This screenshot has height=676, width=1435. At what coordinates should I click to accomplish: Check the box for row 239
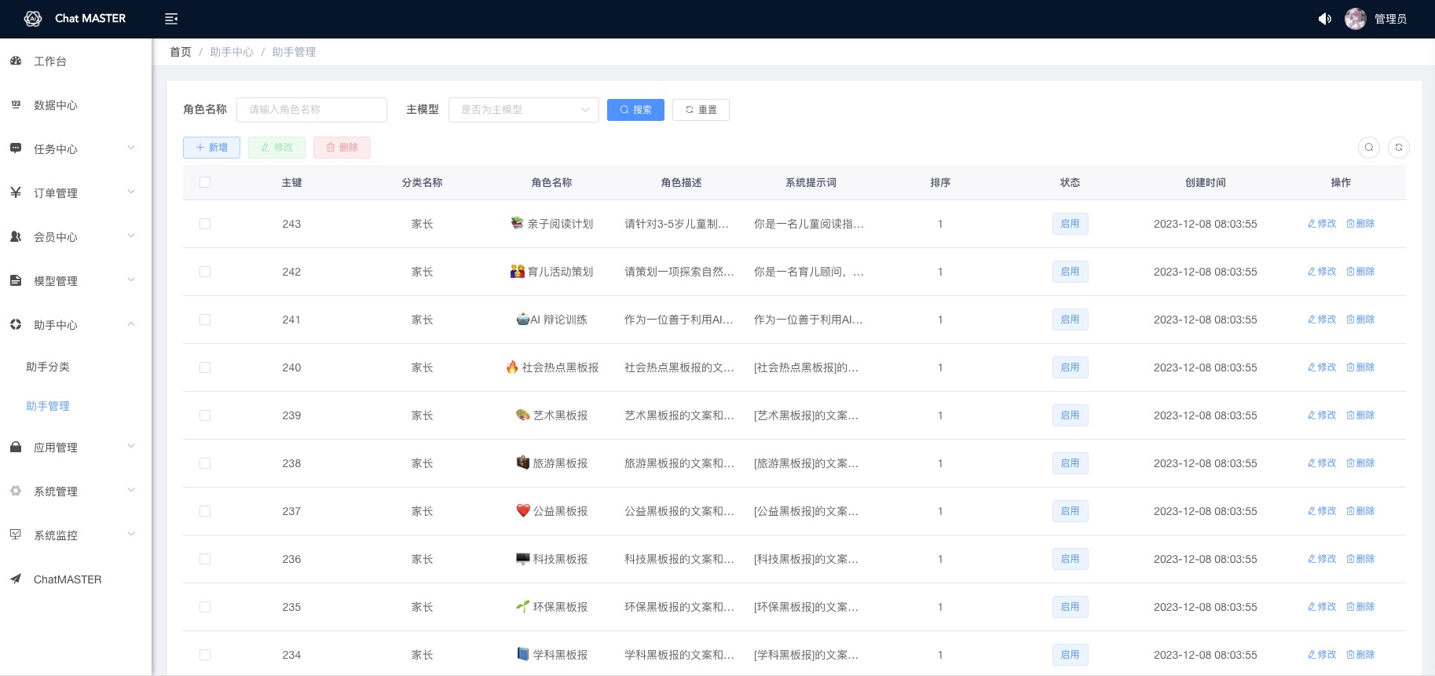(205, 415)
